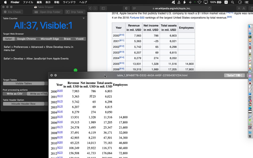Viewport: 253px width, 158px height.
Task: Click the en.wikipedia.org address field
Action: click(x=172, y=9)
